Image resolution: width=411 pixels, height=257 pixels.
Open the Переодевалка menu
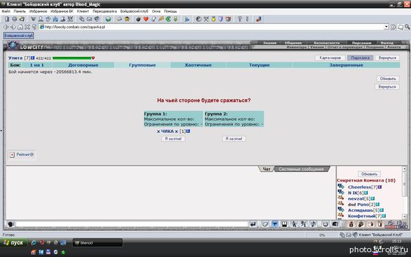(105, 11)
